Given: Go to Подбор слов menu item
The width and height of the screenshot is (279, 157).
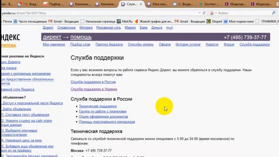Looking at the screenshot, I should (x=80, y=44).
